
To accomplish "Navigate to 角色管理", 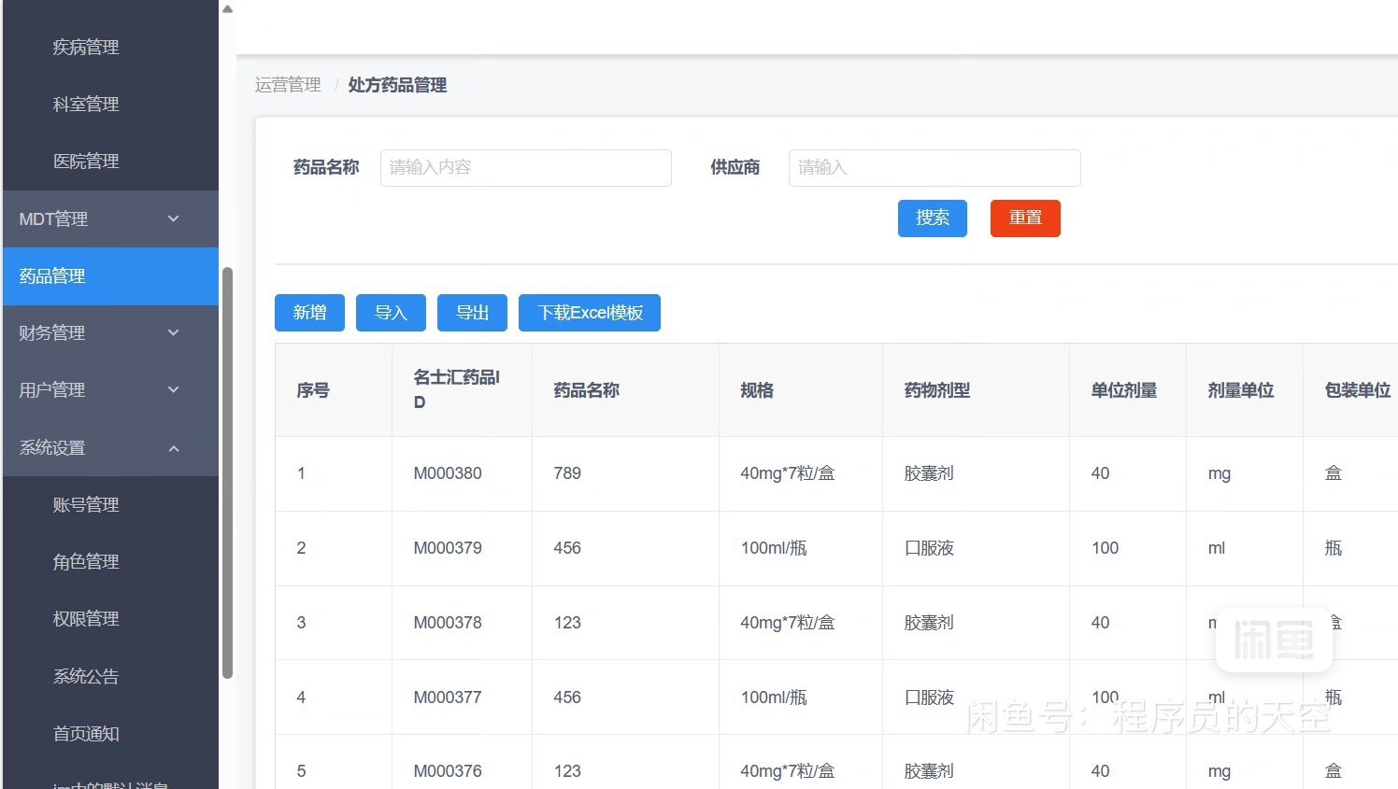I will click(x=86, y=561).
